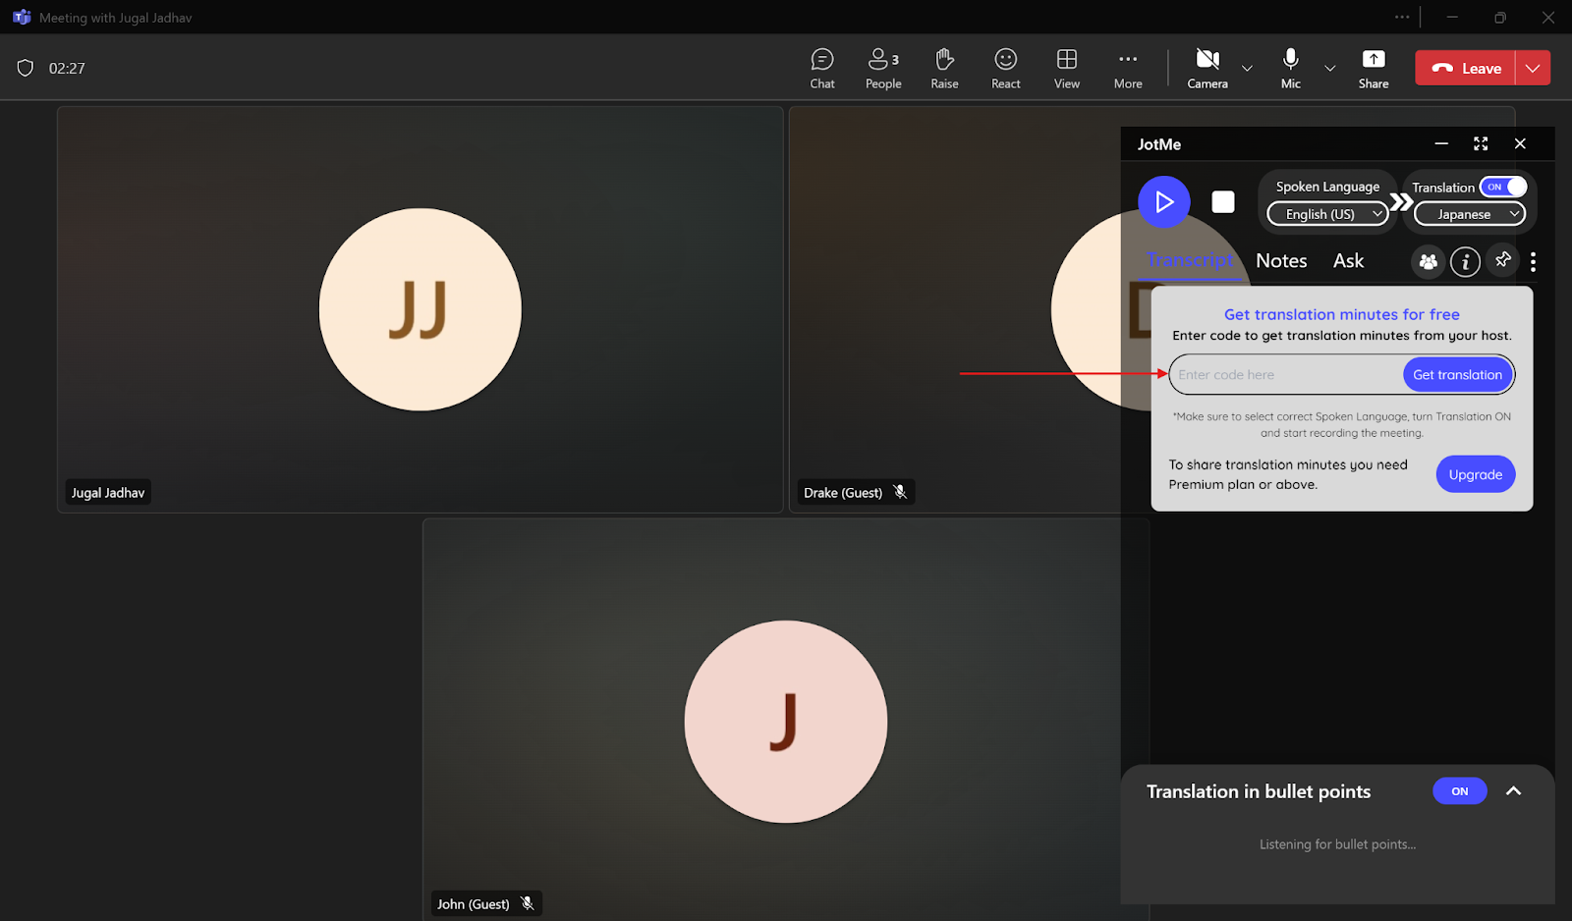Close the JotMe panel
1572x921 pixels.
[x=1520, y=143]
